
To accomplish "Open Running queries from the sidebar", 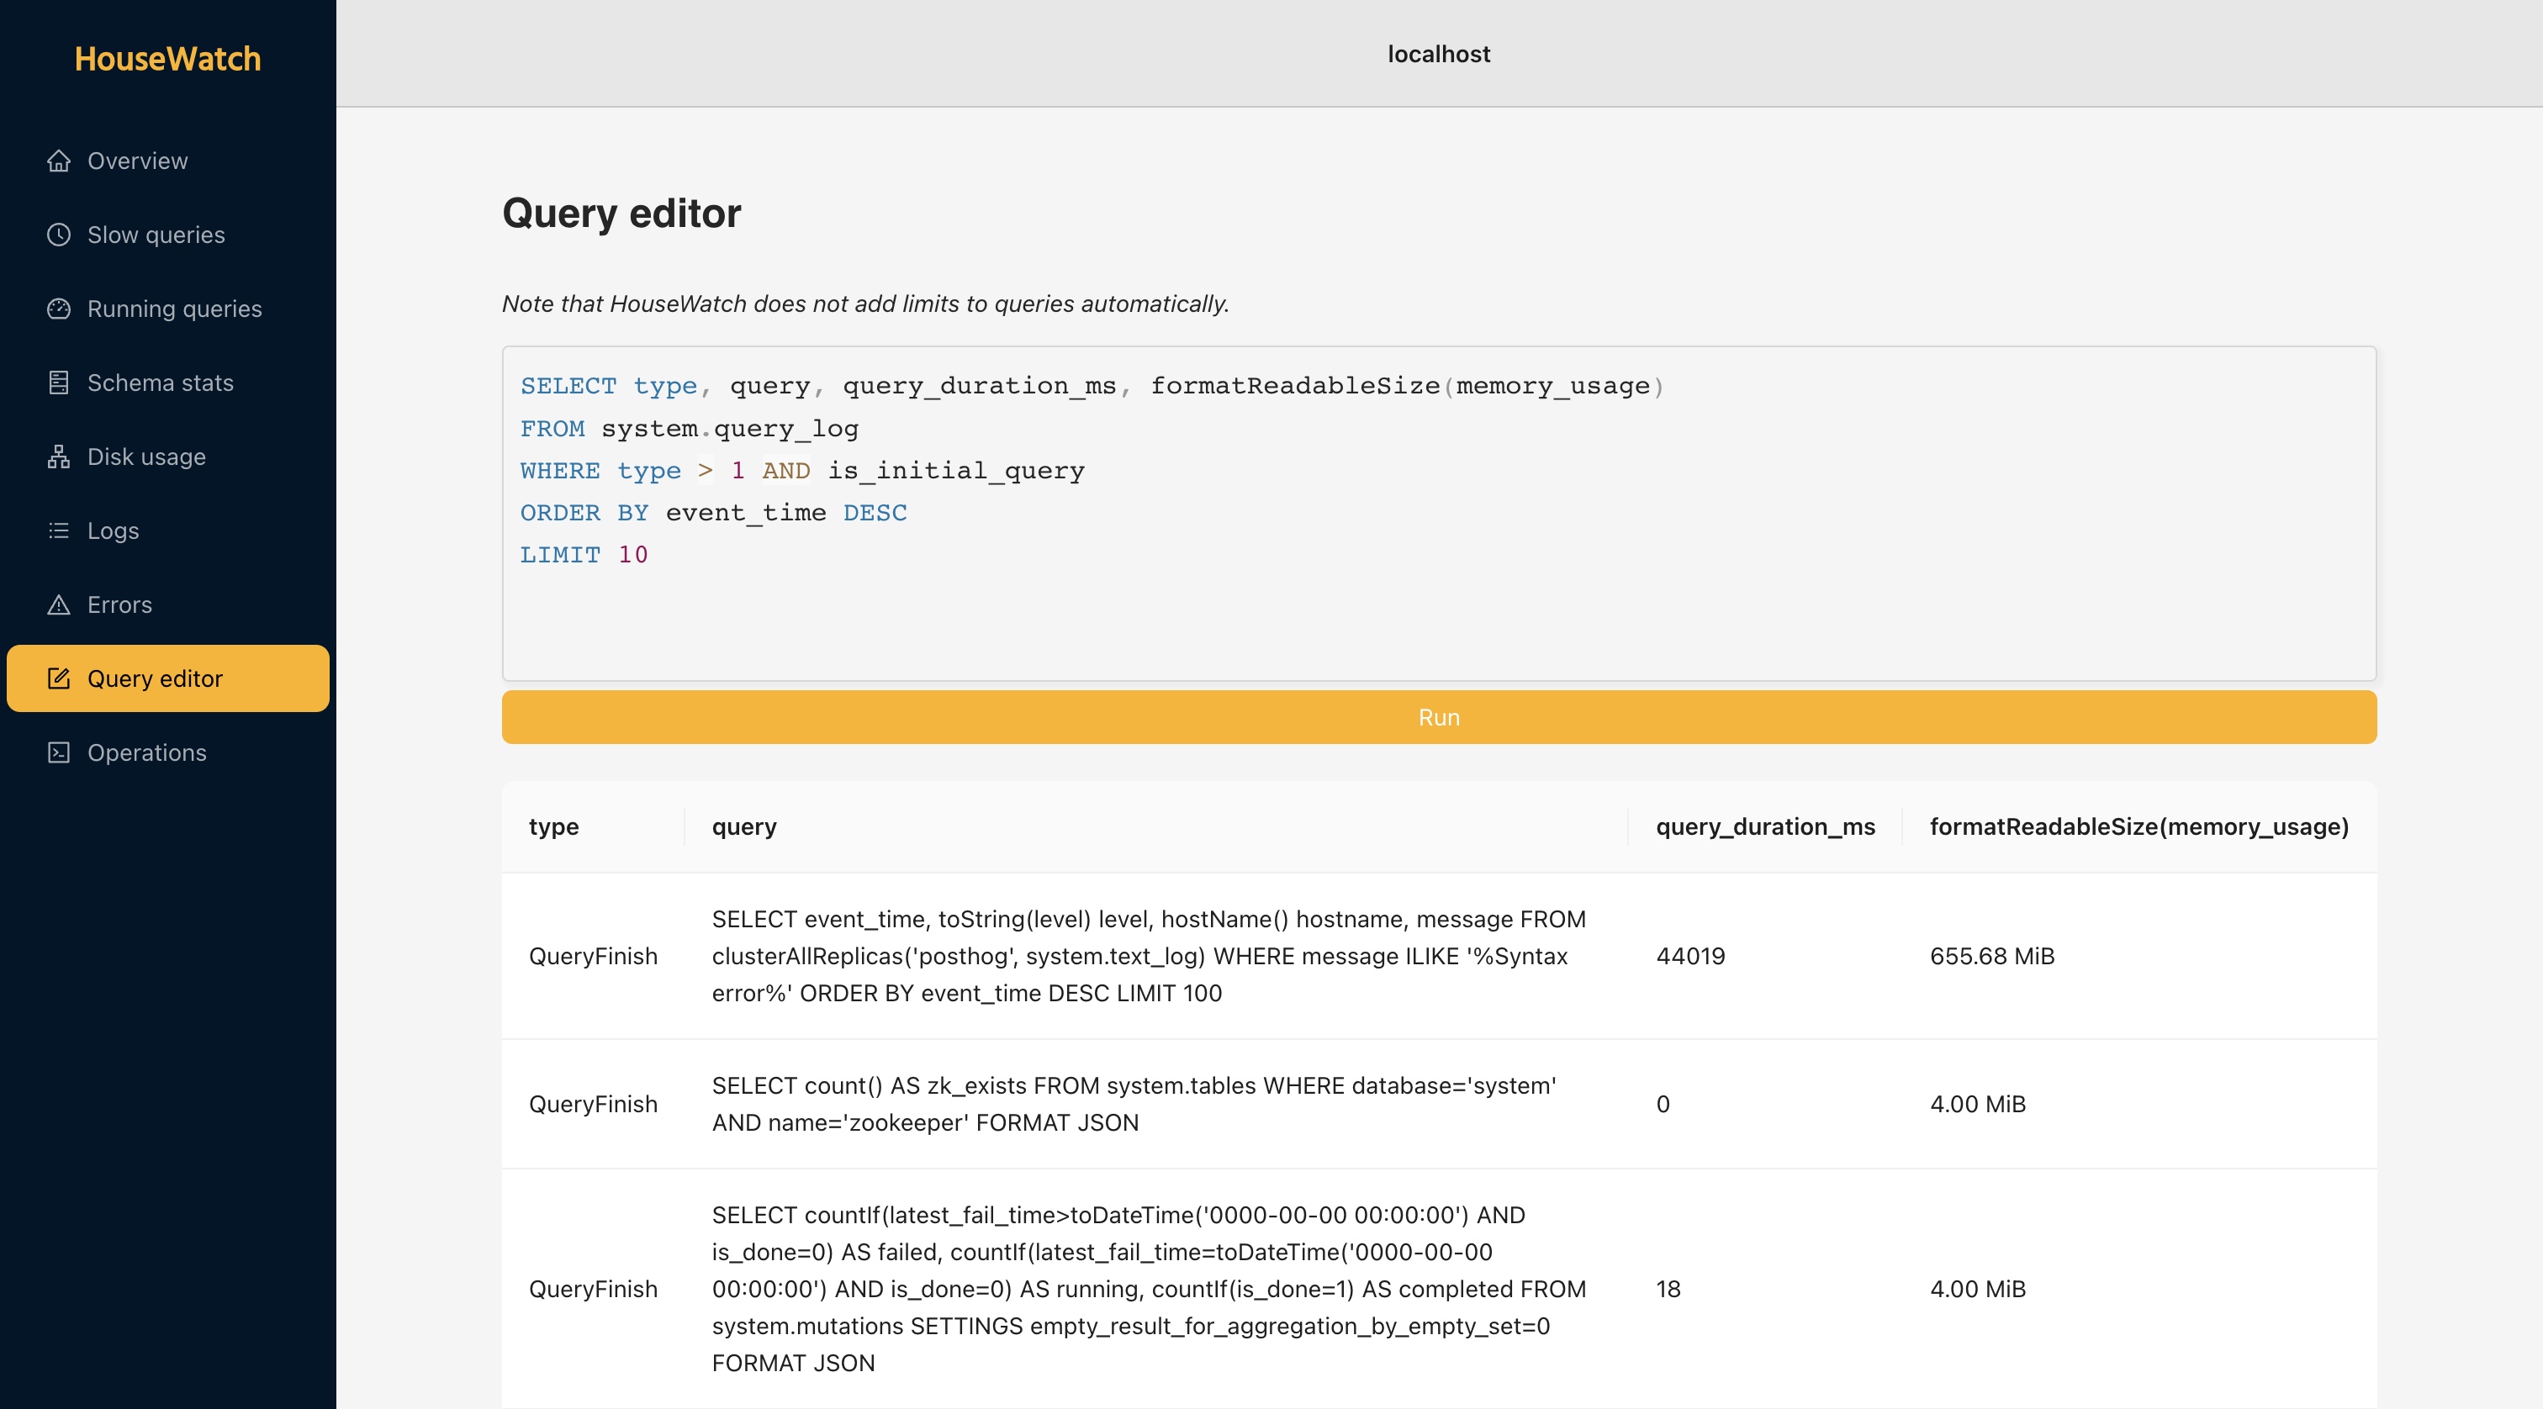I will coord(174,309).
